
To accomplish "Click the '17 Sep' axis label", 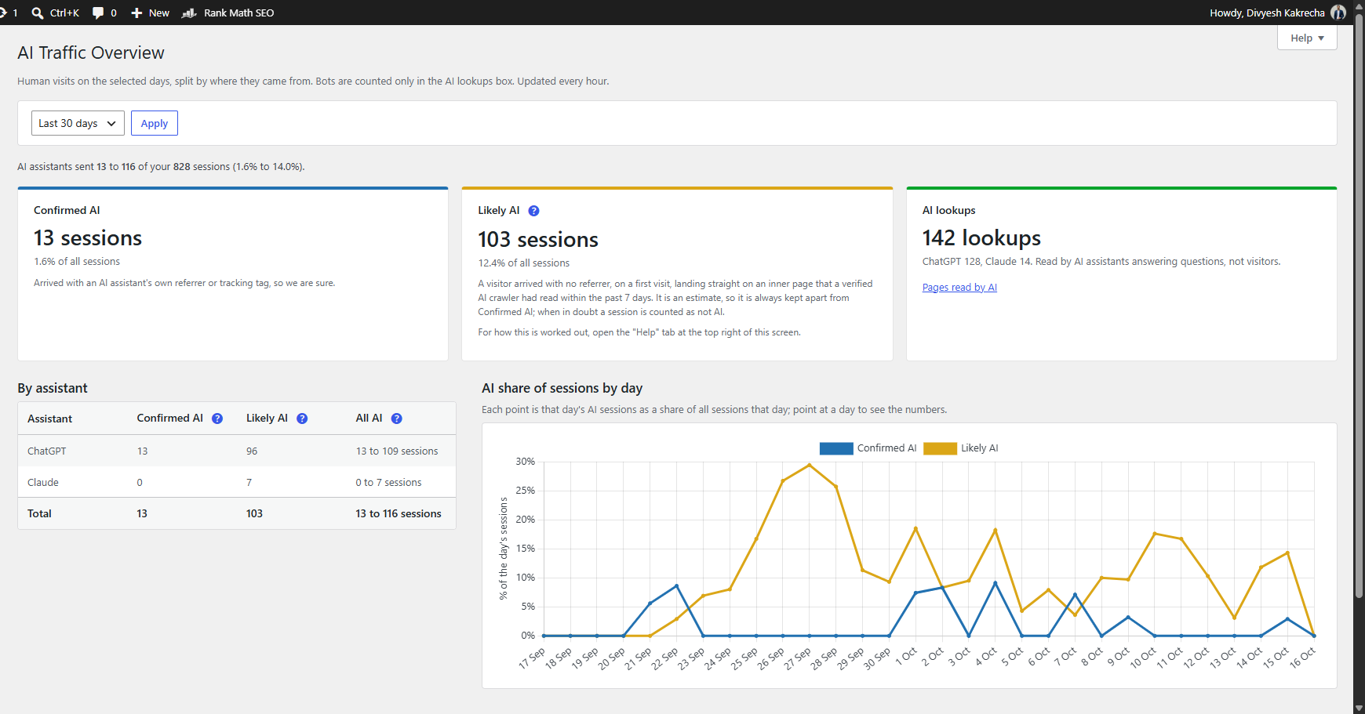I will coord(532,658).
